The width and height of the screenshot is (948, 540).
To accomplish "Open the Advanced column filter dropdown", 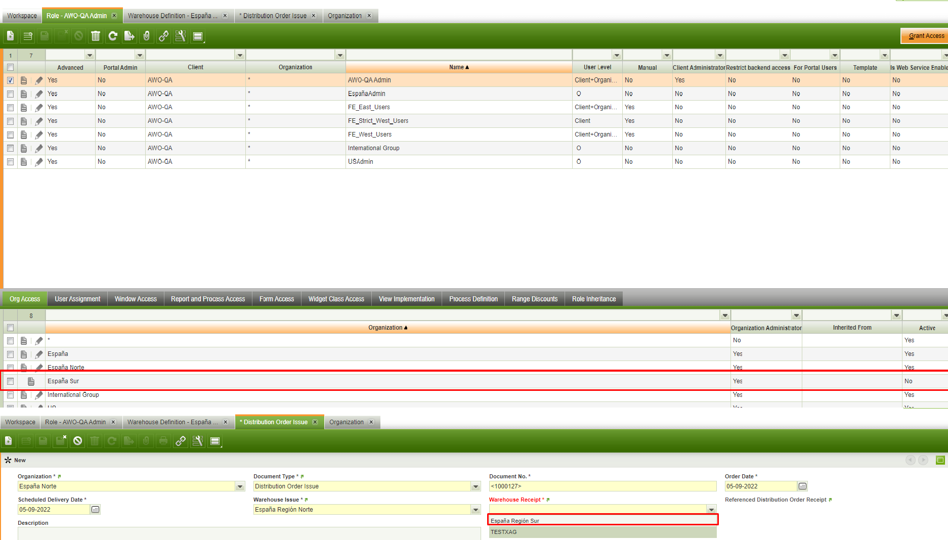I will [90, 55].
